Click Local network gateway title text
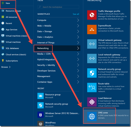131x127 pixels. pos(109,55)
